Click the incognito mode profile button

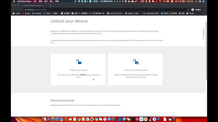(196, 10)
